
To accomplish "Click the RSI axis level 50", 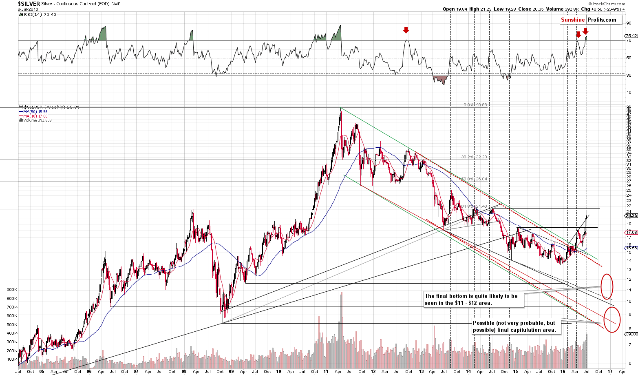I will (629, 58).
